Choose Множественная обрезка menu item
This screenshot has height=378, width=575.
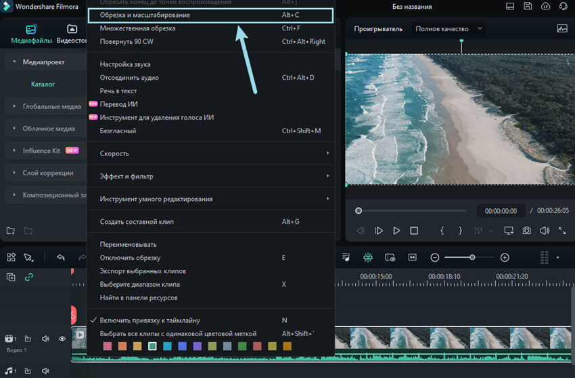(x=210, y=28)
